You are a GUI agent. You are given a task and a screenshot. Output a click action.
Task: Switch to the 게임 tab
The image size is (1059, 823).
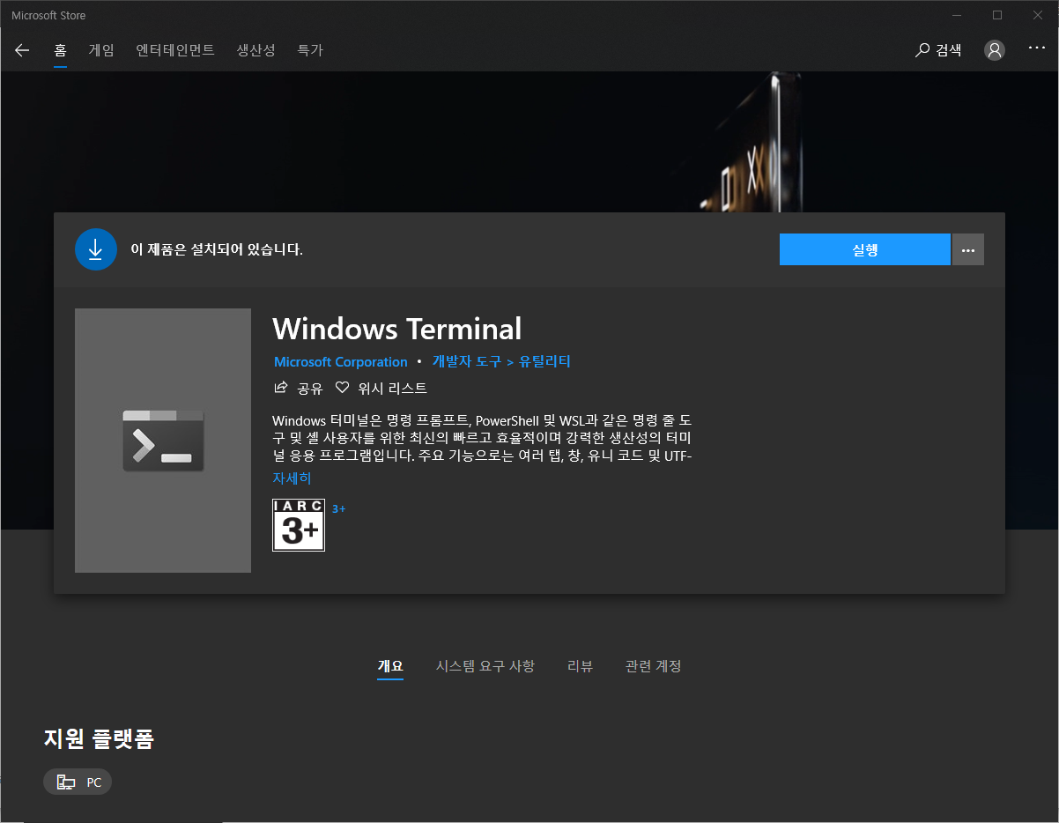tap(101, 50)
